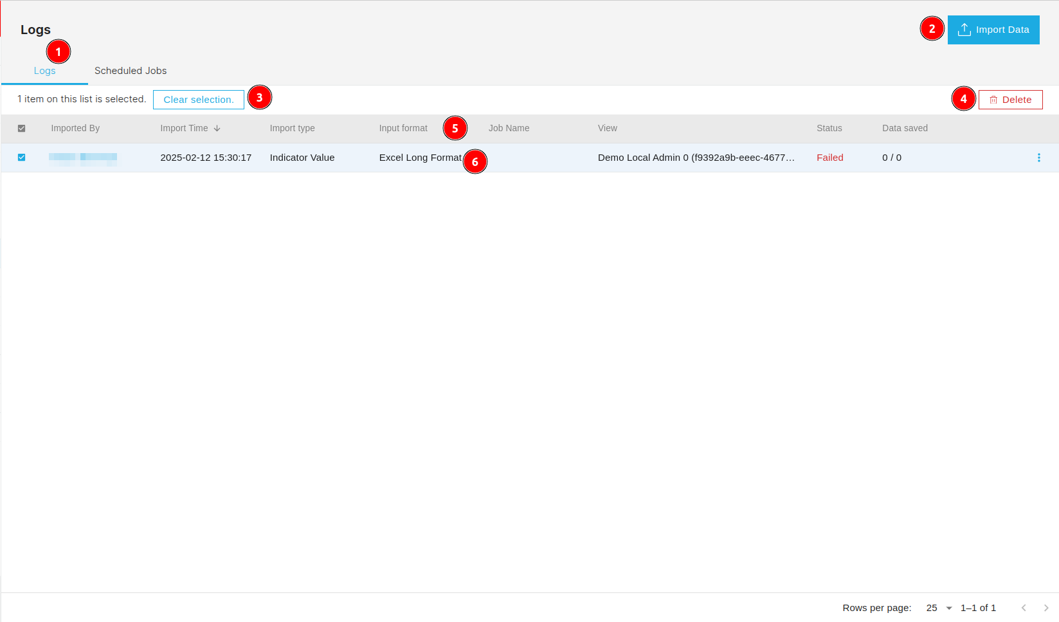Open the three-dot menu for Failed row

pos(1038,158)
